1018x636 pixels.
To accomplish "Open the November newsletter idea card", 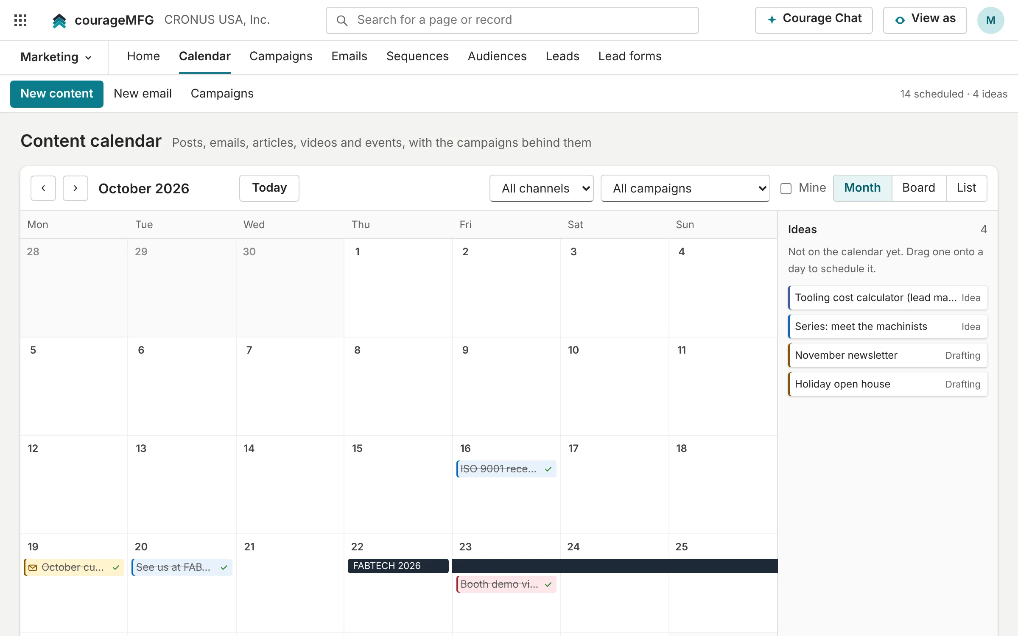I will coord(887,355).
